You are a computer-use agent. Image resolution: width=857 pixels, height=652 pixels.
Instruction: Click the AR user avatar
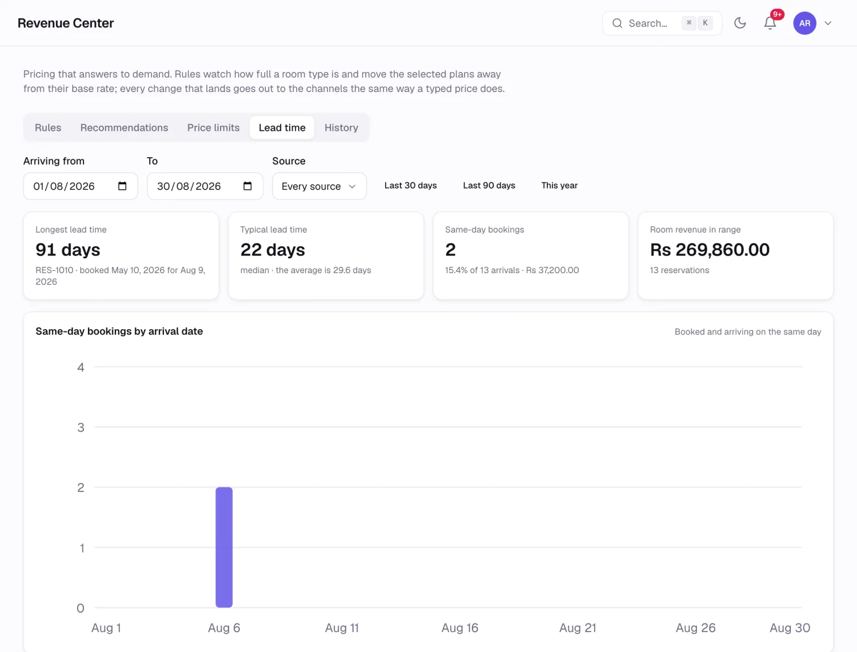(804, 23)
